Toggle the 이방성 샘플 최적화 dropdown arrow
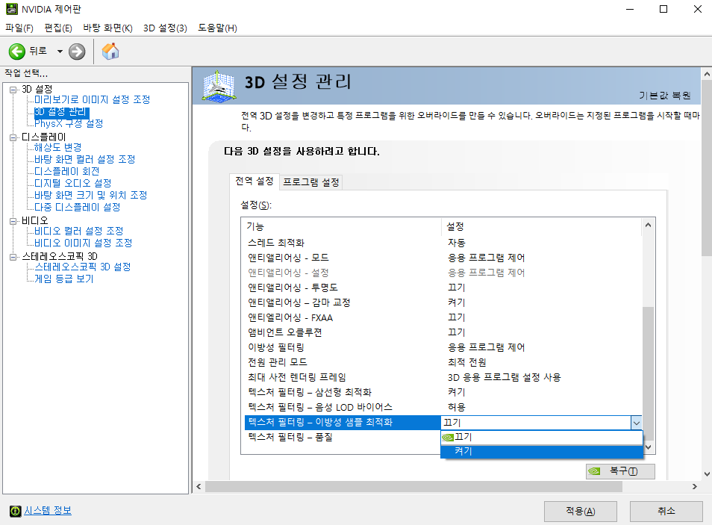 [636, 423]
